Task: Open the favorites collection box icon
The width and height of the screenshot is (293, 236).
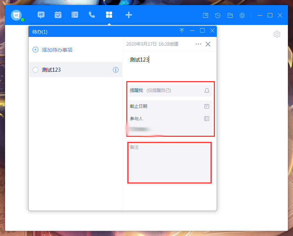Action: 205,15
